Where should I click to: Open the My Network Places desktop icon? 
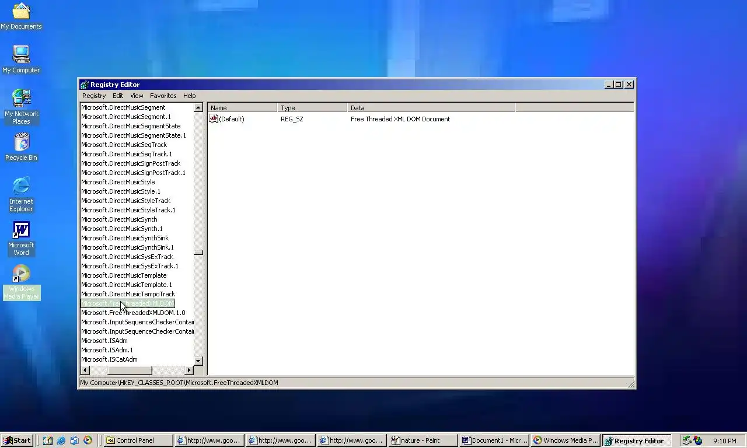(x=21, y=107)
